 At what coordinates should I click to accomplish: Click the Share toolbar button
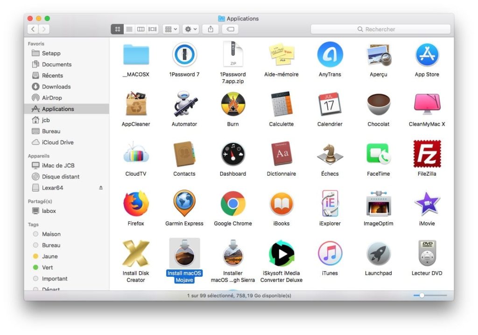211,29
